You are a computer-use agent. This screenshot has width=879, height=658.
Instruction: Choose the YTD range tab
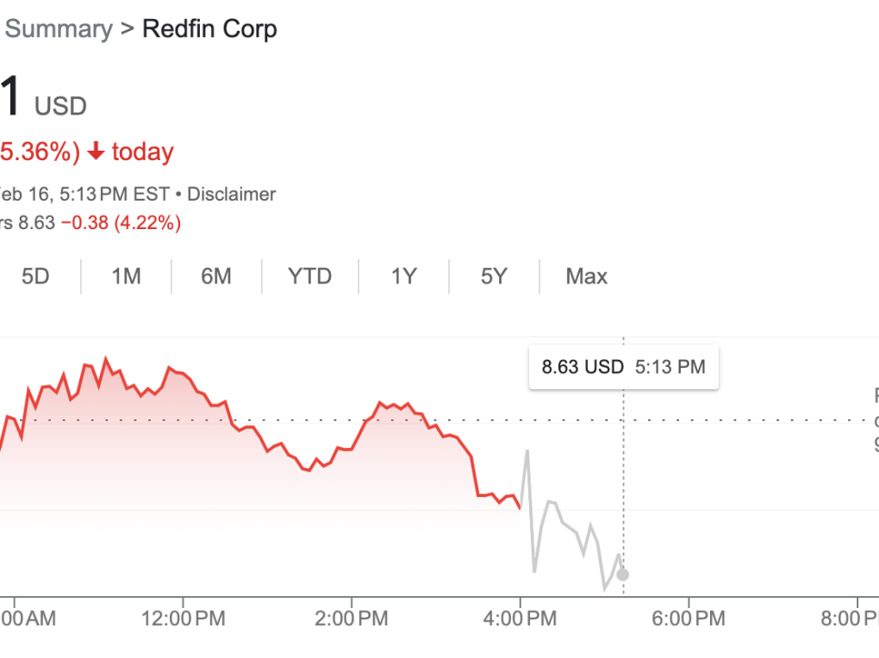pos(309,276)
